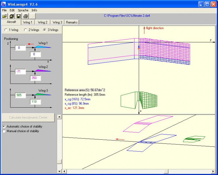This screenshot has height=175, width=218.
Task: Click the print toolbar icon
Action: tap(26, 16)
